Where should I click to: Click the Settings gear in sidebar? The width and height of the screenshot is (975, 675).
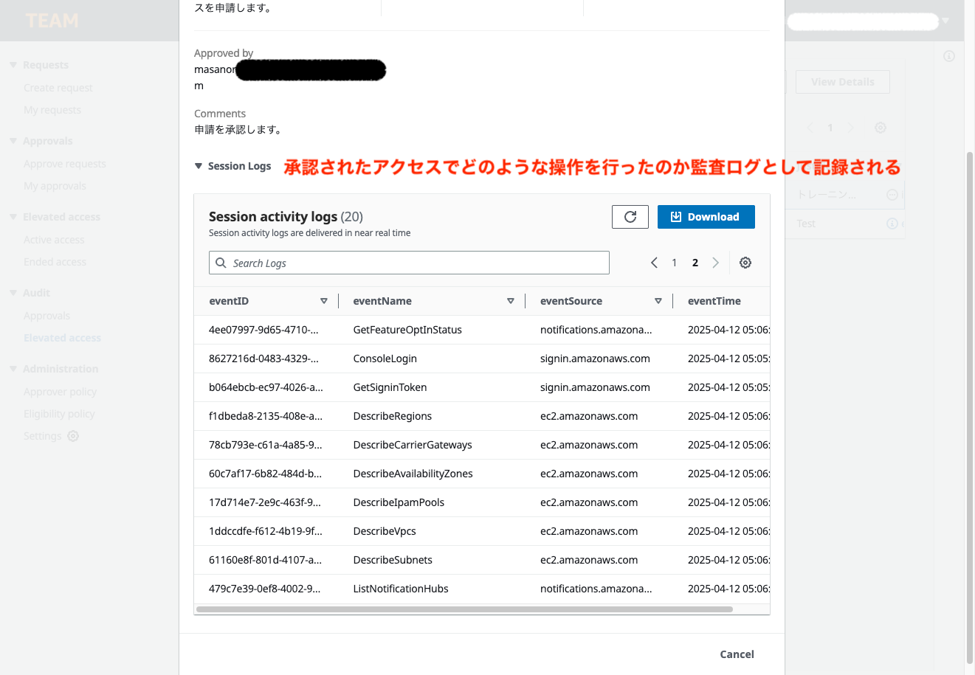[73, 436]
